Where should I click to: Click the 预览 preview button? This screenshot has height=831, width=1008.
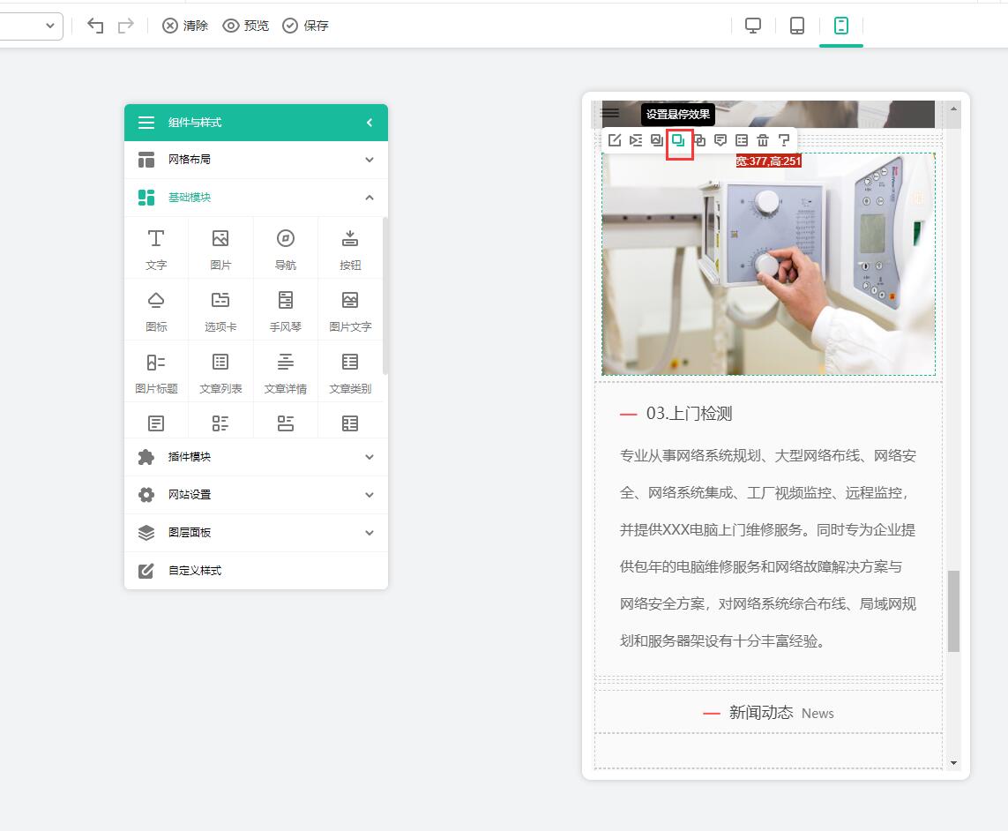click(x=246, y=26)
